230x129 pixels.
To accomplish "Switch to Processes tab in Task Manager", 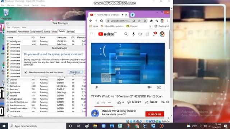I will pos(11,32).
